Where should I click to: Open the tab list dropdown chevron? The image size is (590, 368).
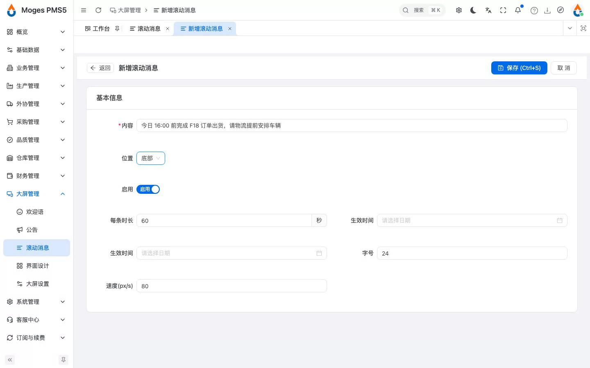click(570, 28)
